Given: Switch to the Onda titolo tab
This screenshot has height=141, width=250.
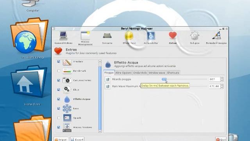Looking at the screenshot, I should click(140, 73).
